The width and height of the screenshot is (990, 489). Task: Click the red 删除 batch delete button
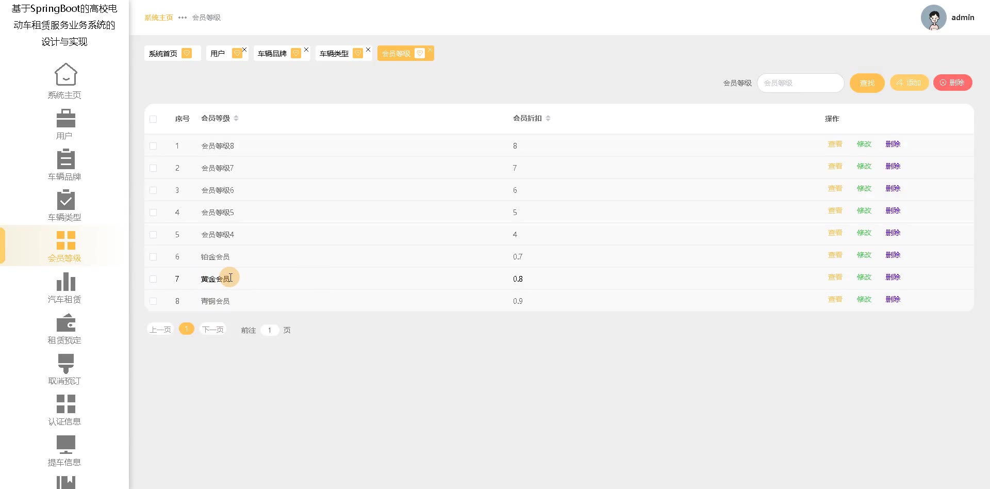pos(952,83)
